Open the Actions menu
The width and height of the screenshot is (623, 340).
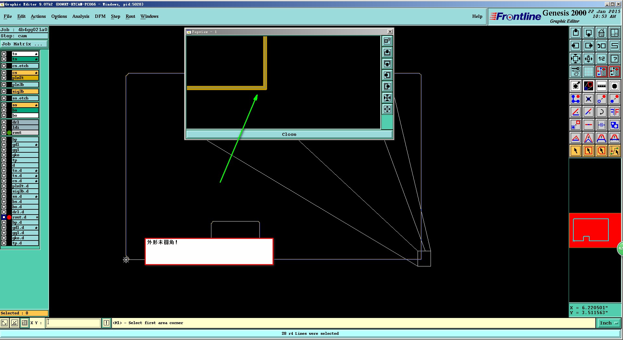38,16
